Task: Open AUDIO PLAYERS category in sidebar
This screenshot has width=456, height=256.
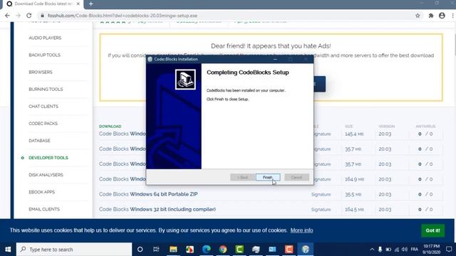Action: click(45, 38)
